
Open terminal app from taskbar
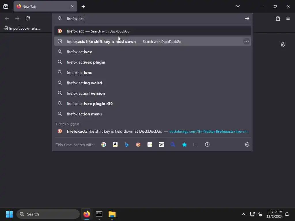click(99, 214)
